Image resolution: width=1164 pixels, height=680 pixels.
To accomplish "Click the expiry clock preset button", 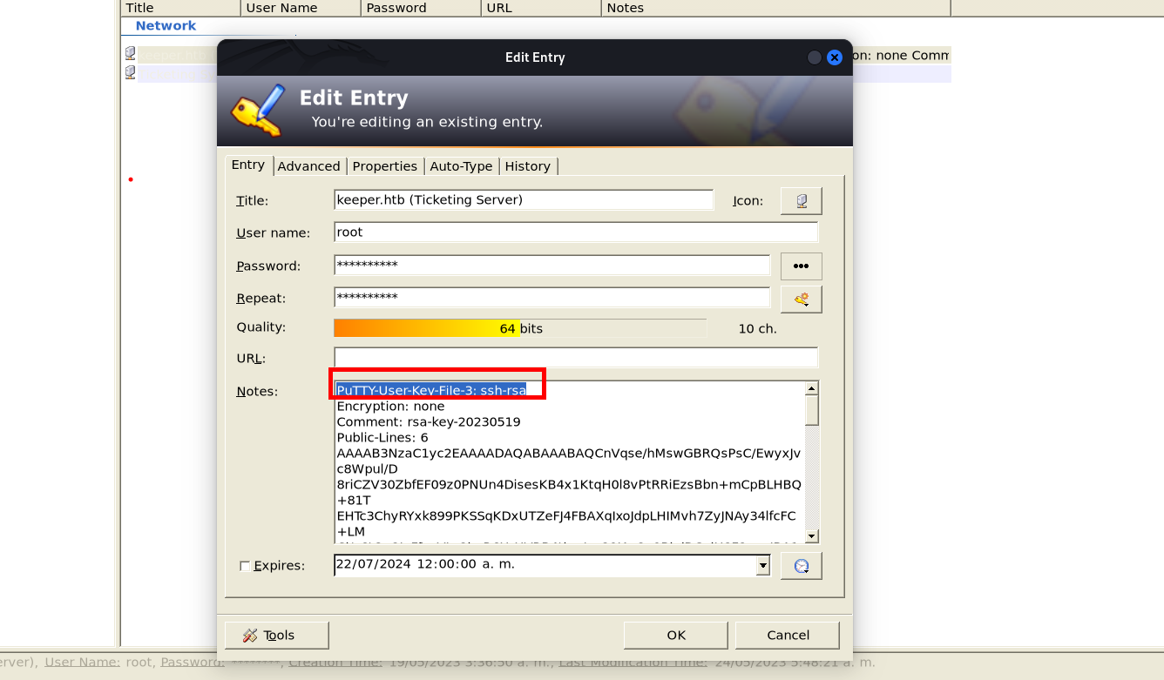I will click(x=801, y=566).
